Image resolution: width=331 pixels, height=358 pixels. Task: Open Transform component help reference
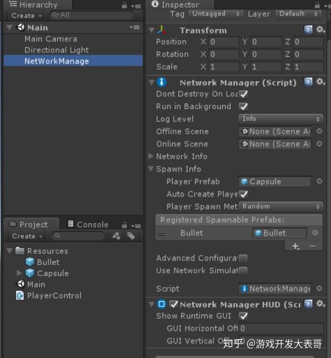click(308, 30)
